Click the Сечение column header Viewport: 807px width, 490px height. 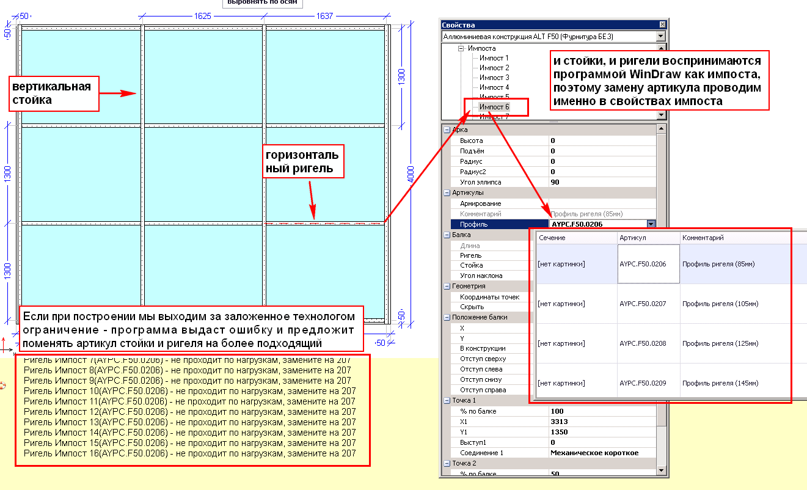point(576,238)
